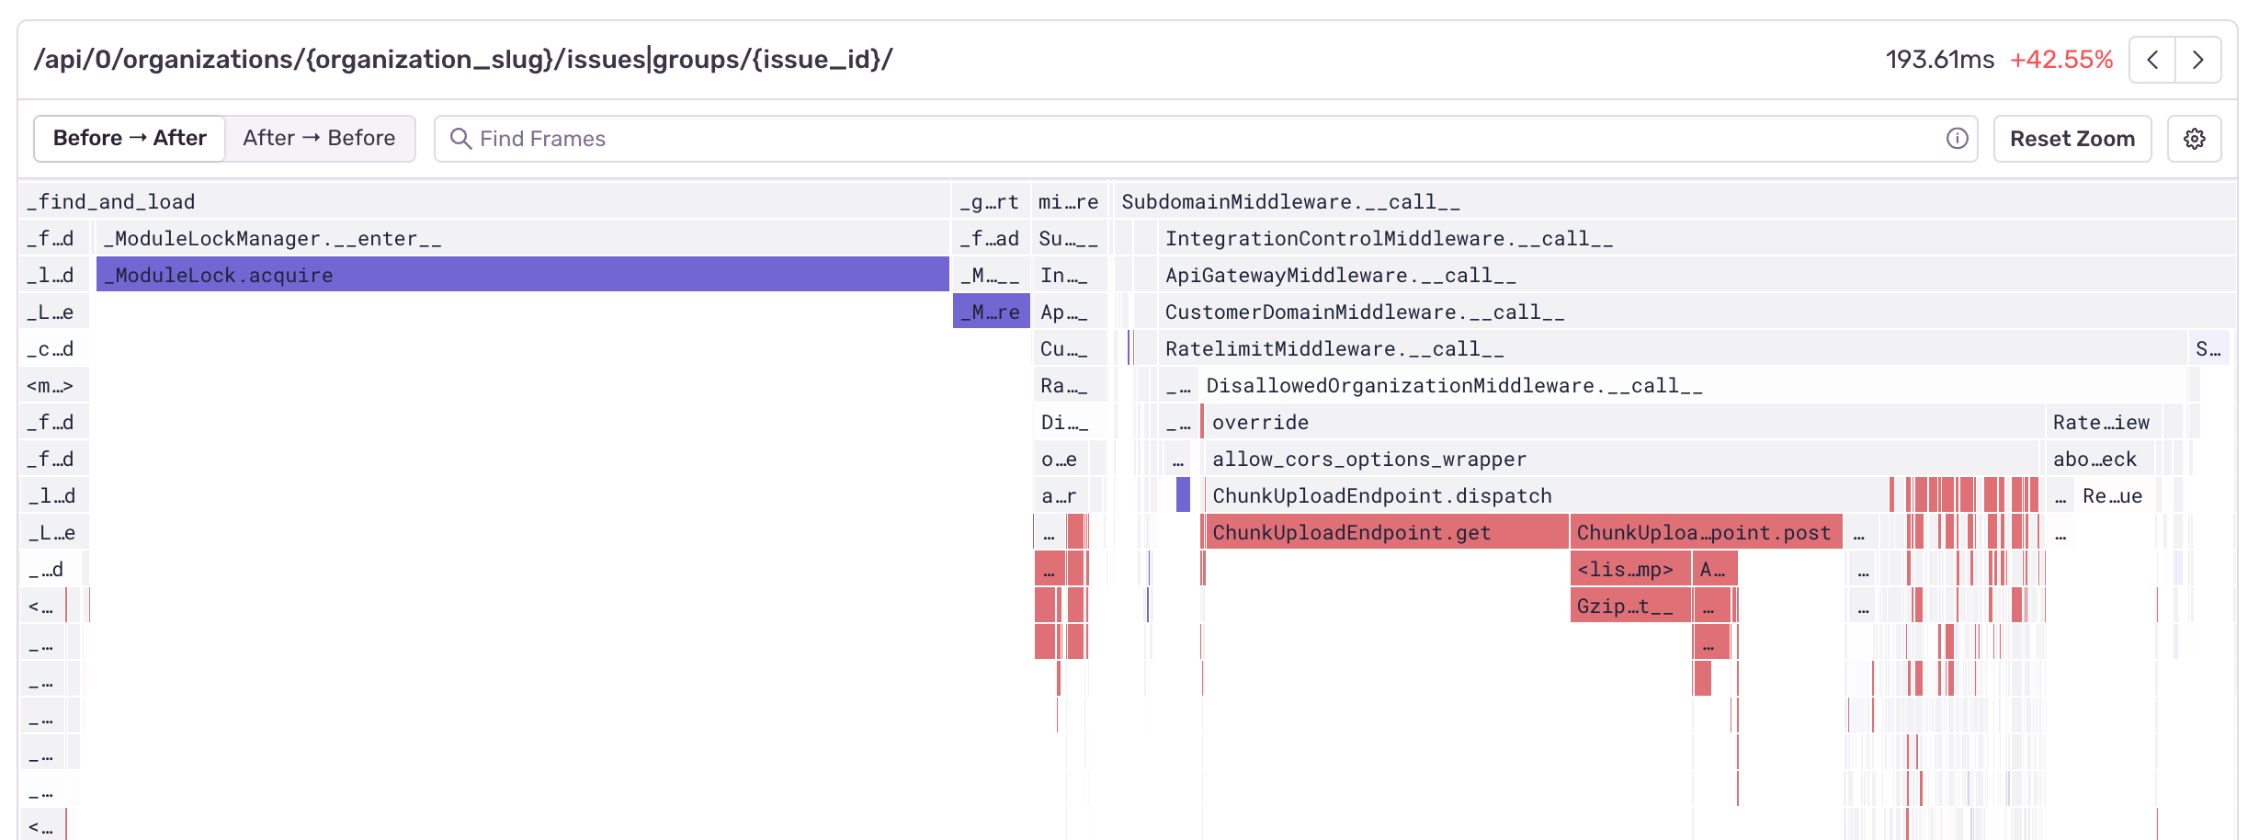The width and height of the screenshot is (2259, 840).
Task: Click the _ModuleLockManager.__enter__ frame
Action: (522, 238)
